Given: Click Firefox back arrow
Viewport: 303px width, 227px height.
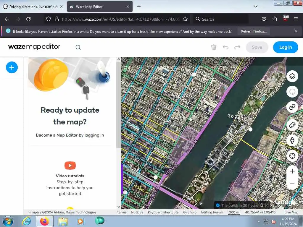Looking at the screenshot, I should (7, 19).
